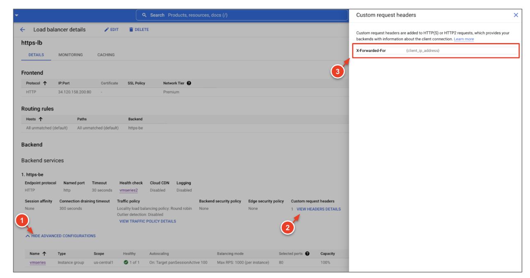
Task: Open View Traffic Policy Details link
Action: pyautogui.click(x=148, y=221)
